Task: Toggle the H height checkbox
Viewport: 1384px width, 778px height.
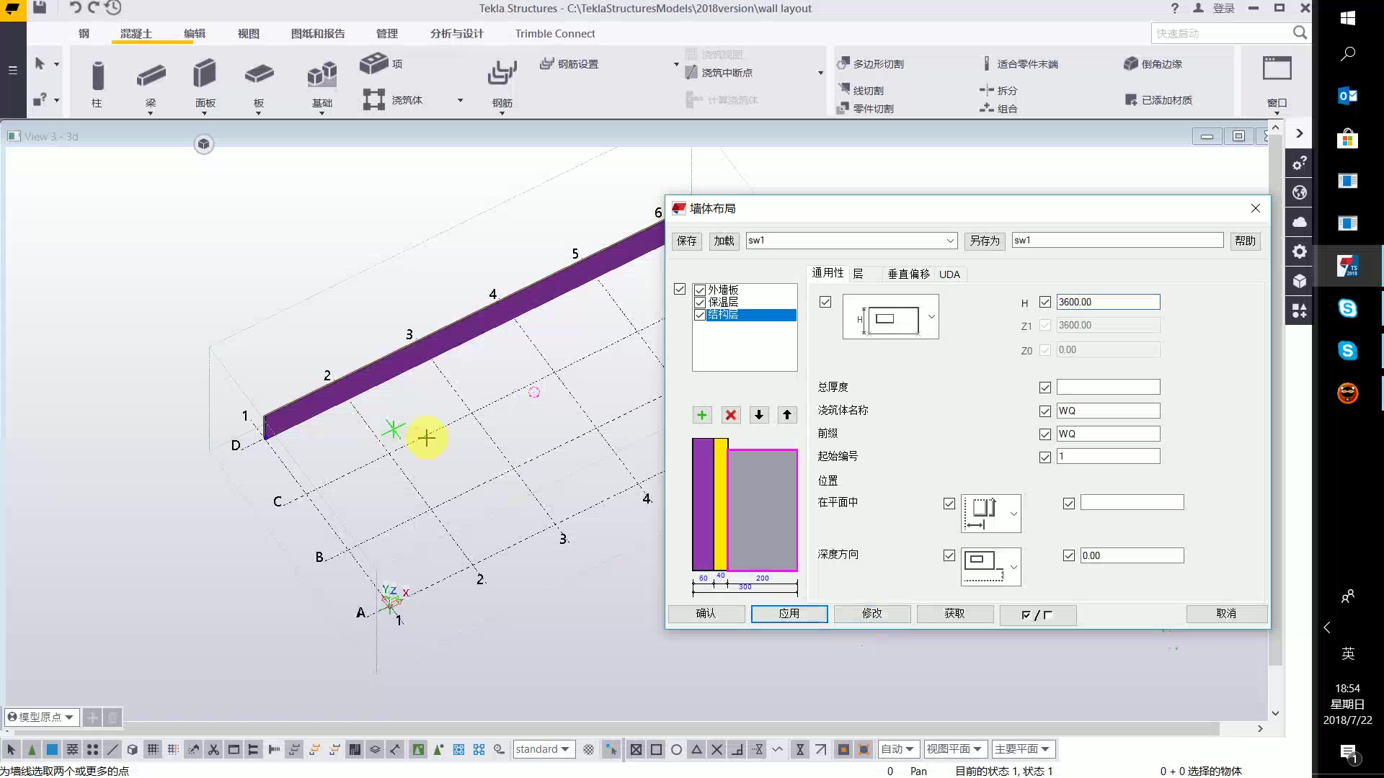Action: (1044, 303)
